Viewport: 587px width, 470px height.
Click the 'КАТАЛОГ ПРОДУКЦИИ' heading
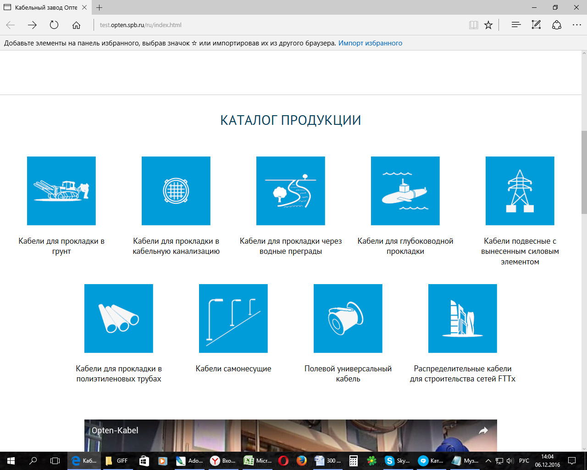click(291, 120)
